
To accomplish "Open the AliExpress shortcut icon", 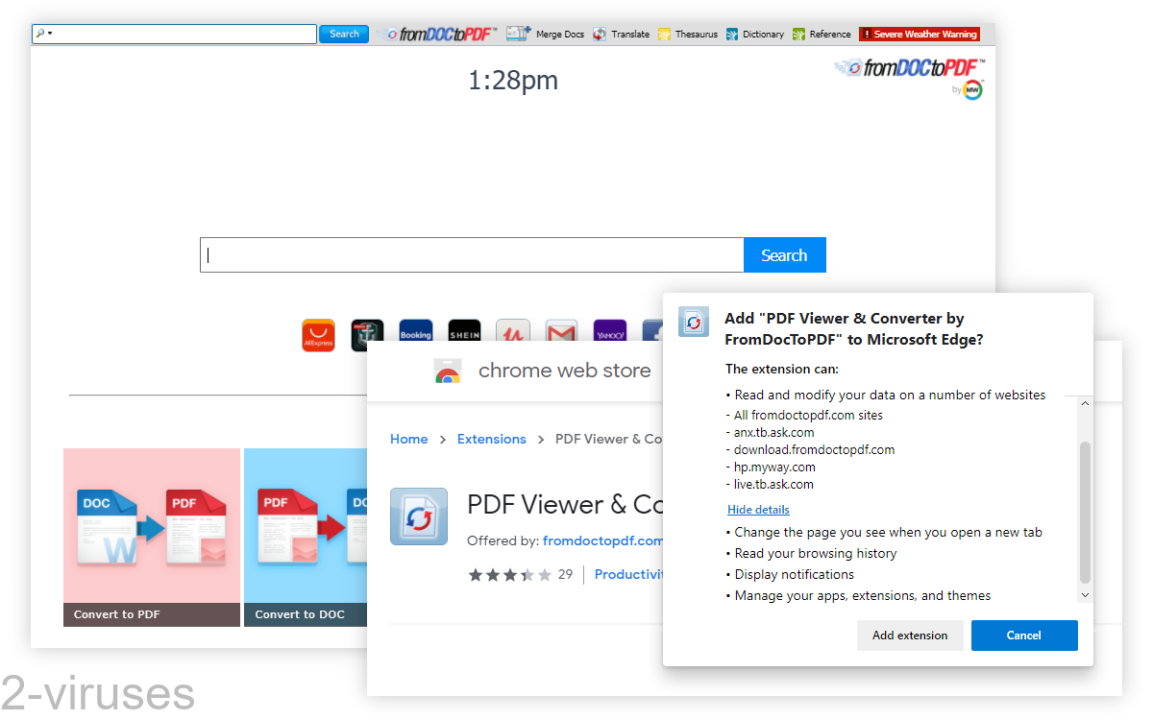I will click(x=318, y=334).
